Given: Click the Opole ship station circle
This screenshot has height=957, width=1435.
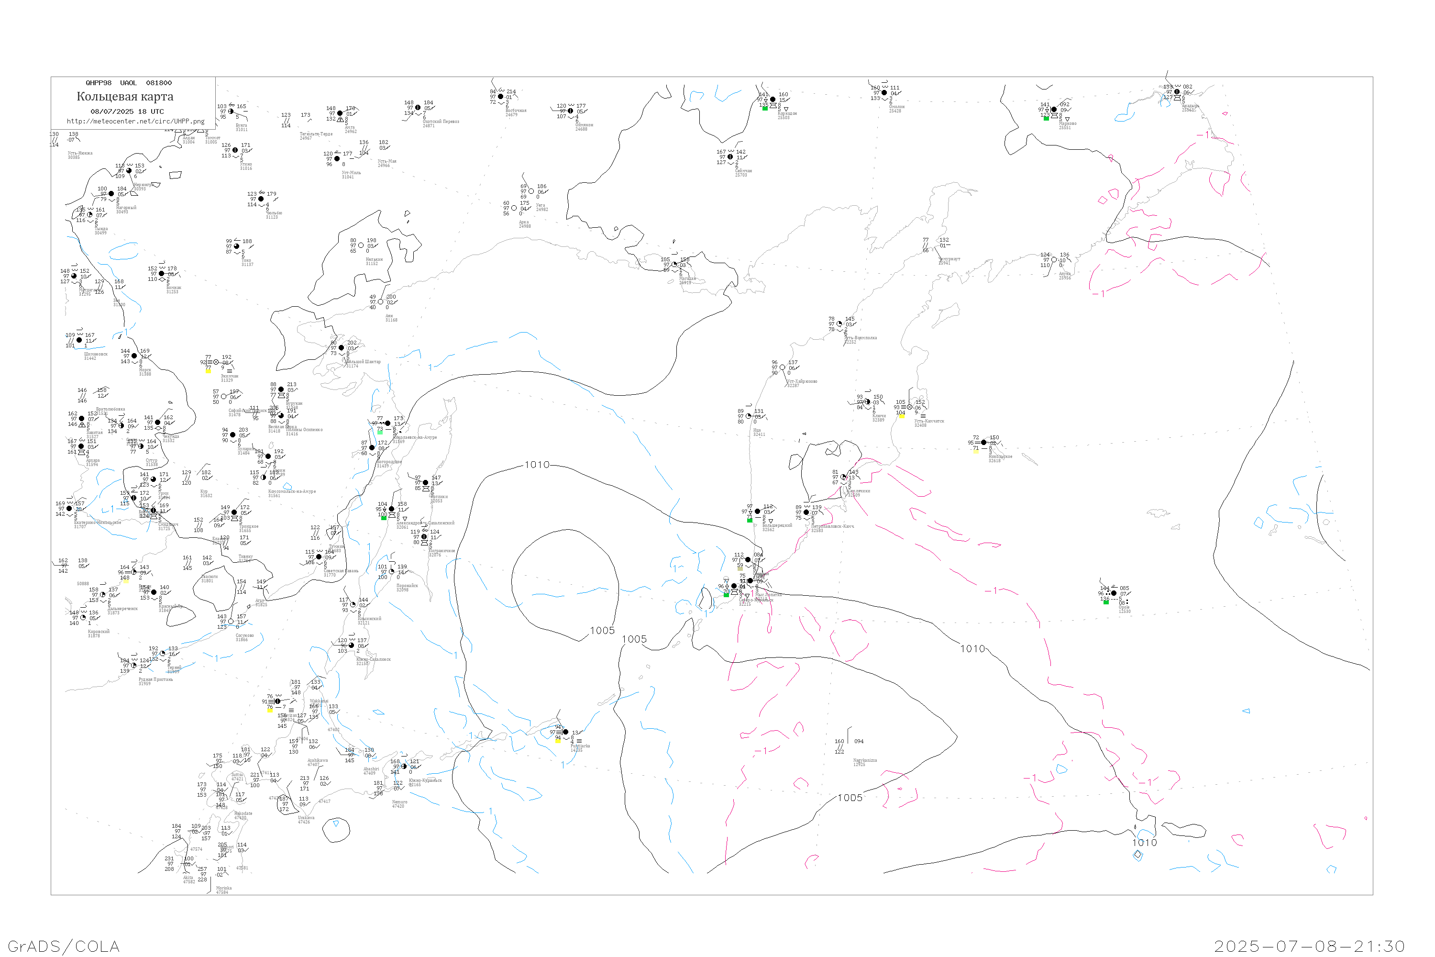Looking at the screenshot, I should [1114, 593].
